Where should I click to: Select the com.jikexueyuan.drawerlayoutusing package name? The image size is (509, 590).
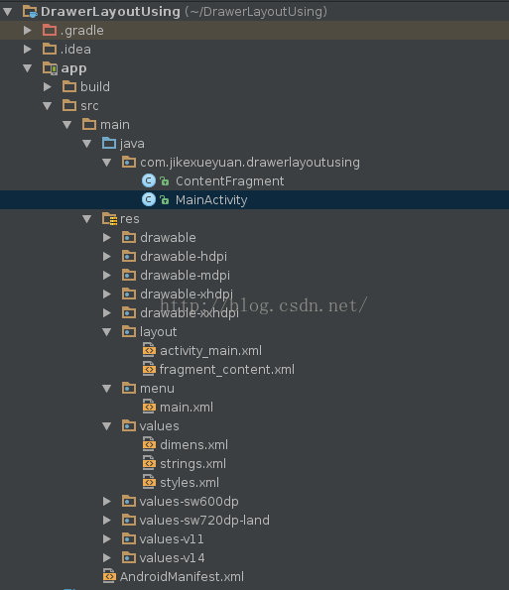pyautogui.click(x=250, y=163)
